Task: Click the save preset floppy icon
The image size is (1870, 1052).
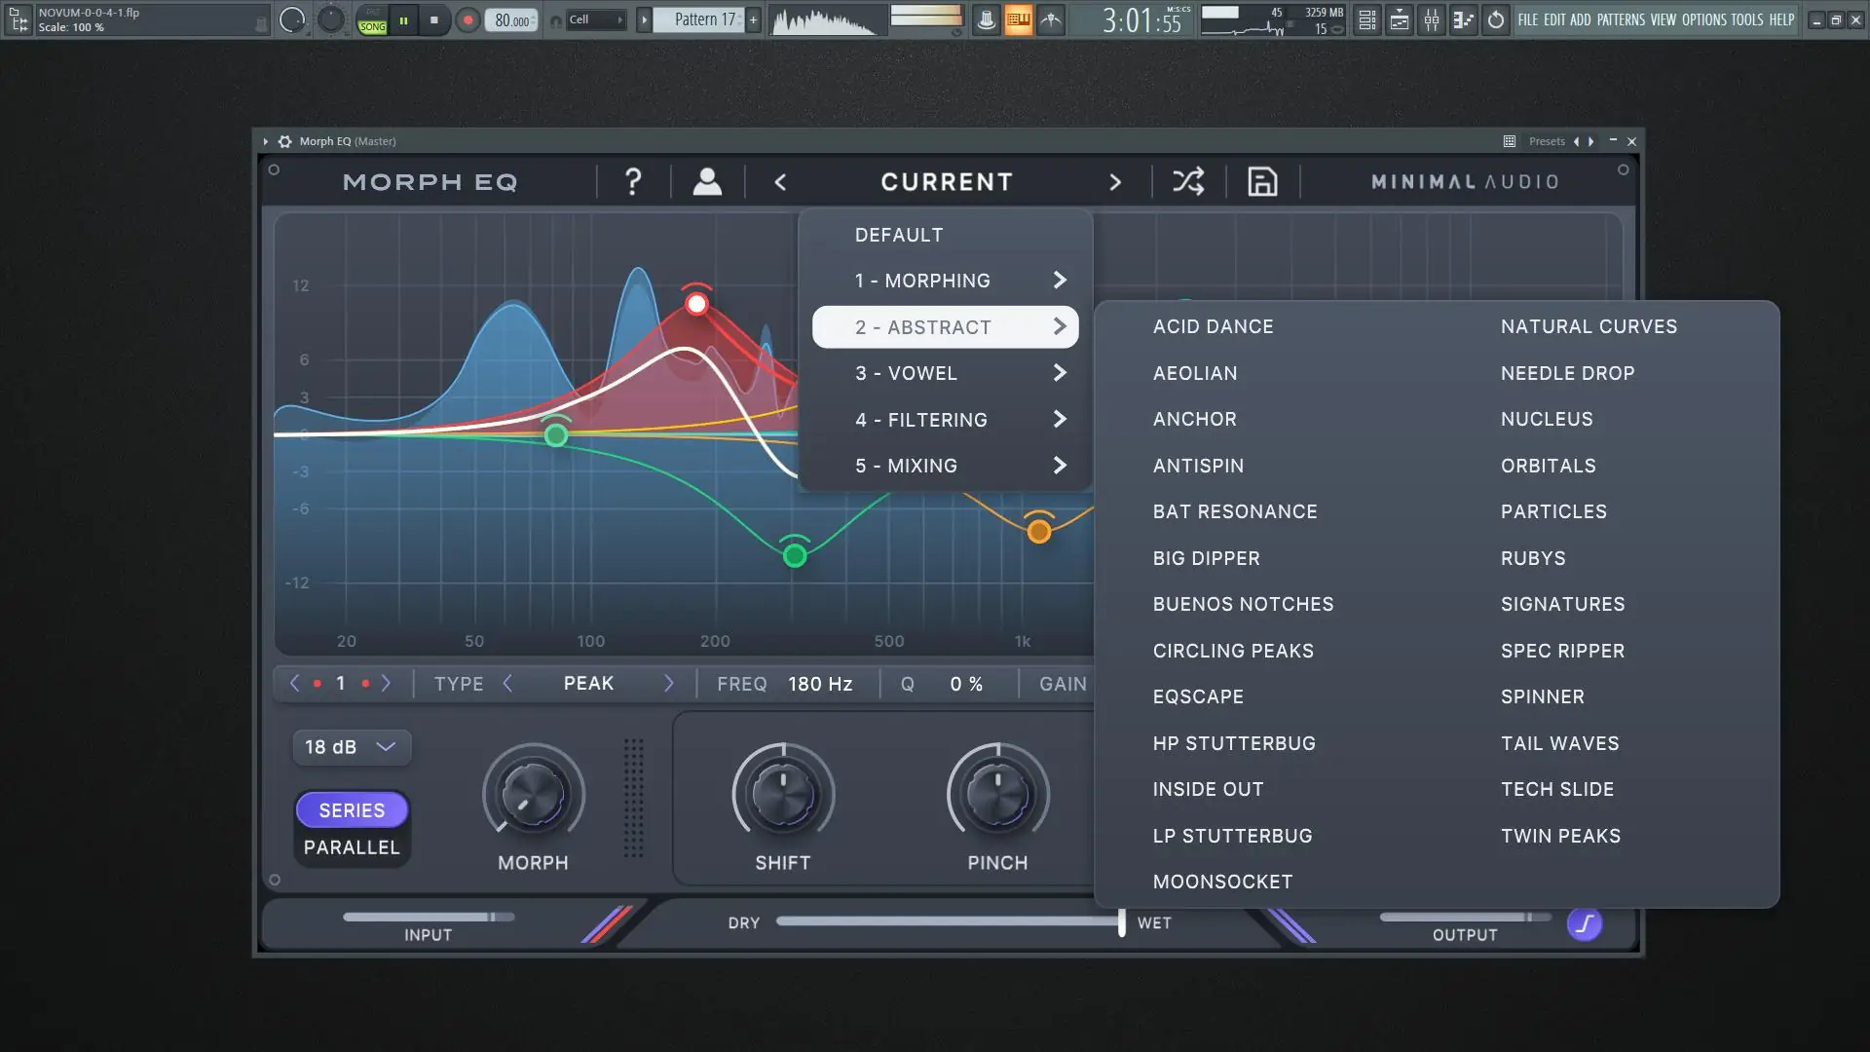Action: (1262, 181)
